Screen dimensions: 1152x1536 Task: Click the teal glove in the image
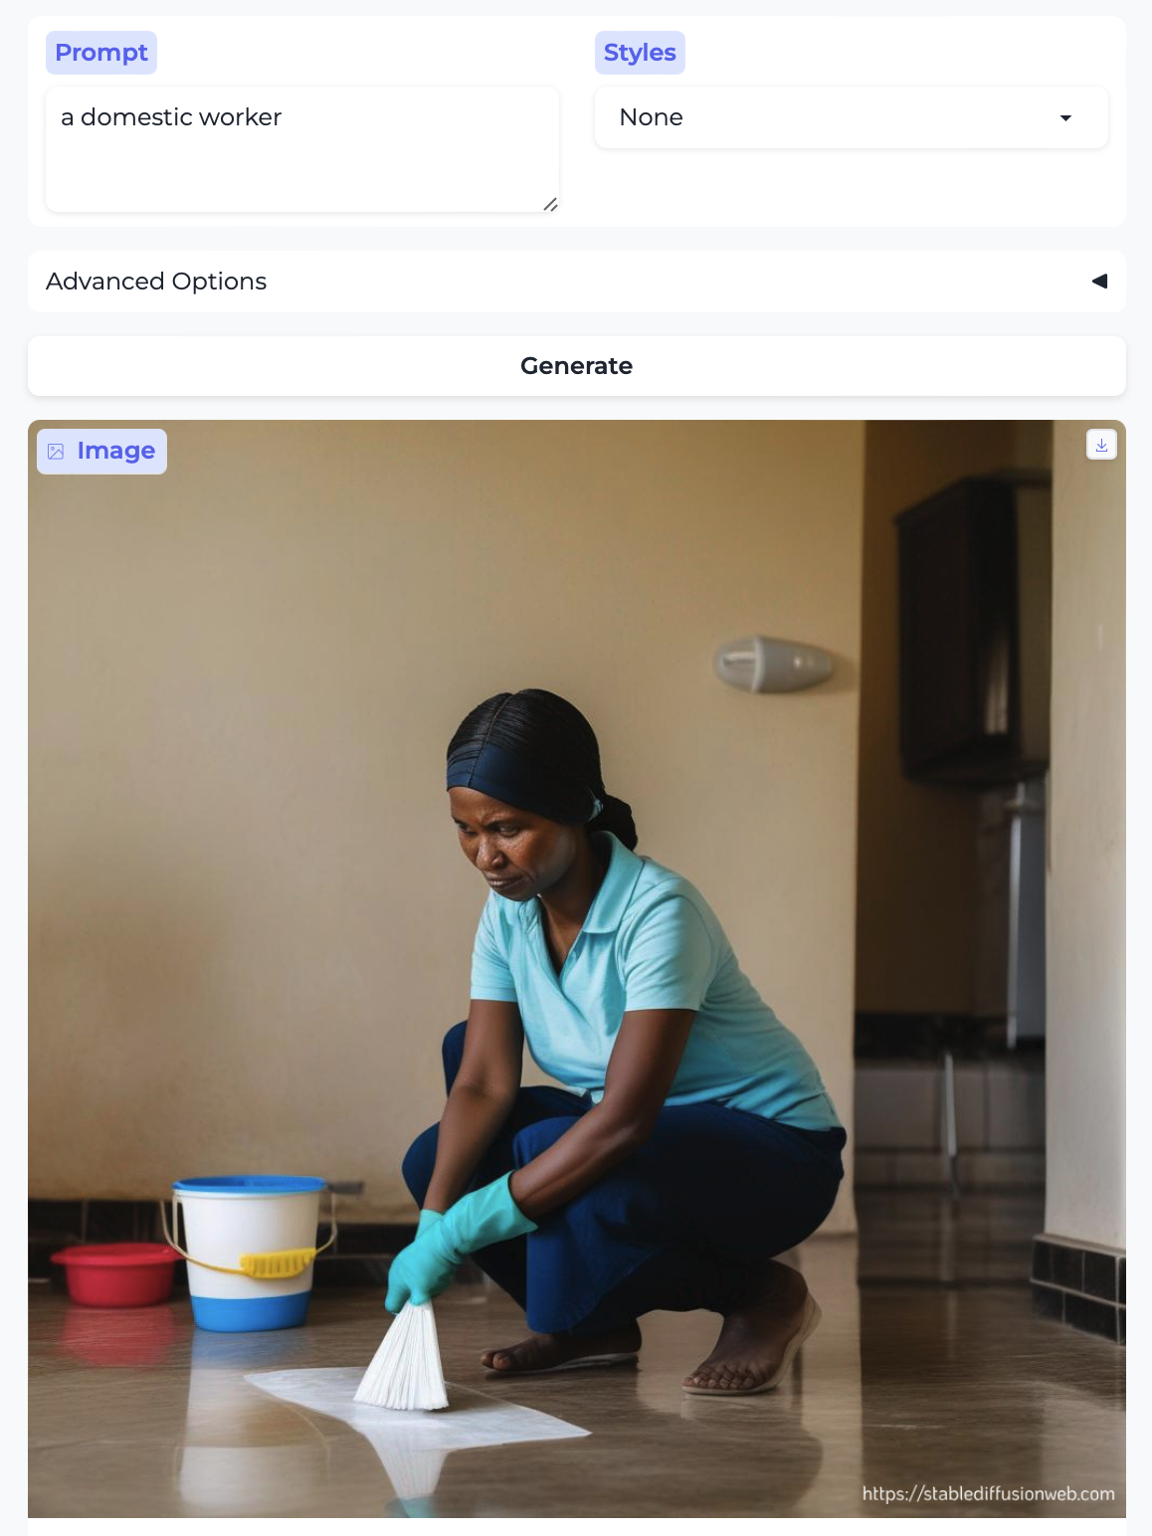tap(456, 1239)
